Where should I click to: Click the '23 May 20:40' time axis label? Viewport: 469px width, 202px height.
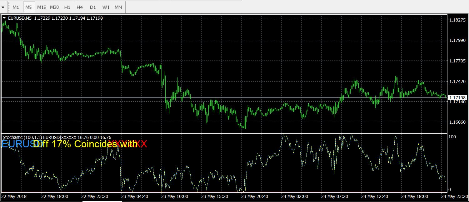tap(255, 196)
